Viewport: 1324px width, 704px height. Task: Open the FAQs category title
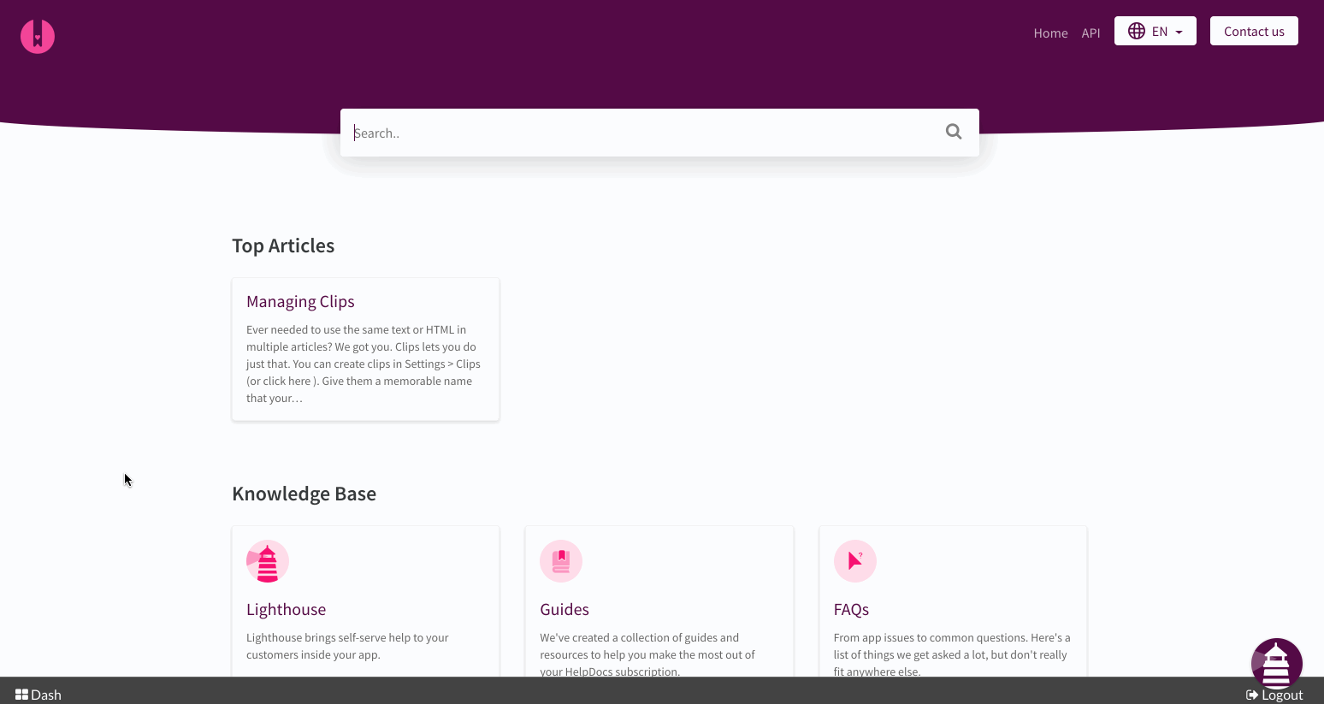tap(851, 609)
